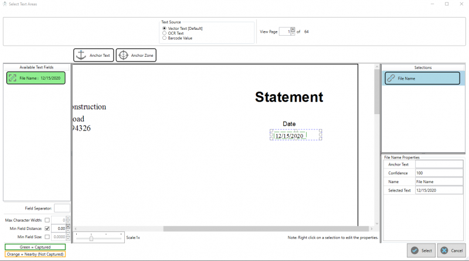The height and width of the screenshot is (261, 469).
Task: Click the checkmark icon on Select button
Action: [x=414, y=250]
